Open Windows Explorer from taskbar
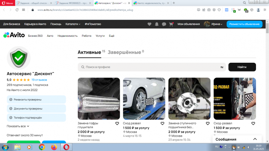The width and height of the screenshot is (269, 151). [17, 147]
